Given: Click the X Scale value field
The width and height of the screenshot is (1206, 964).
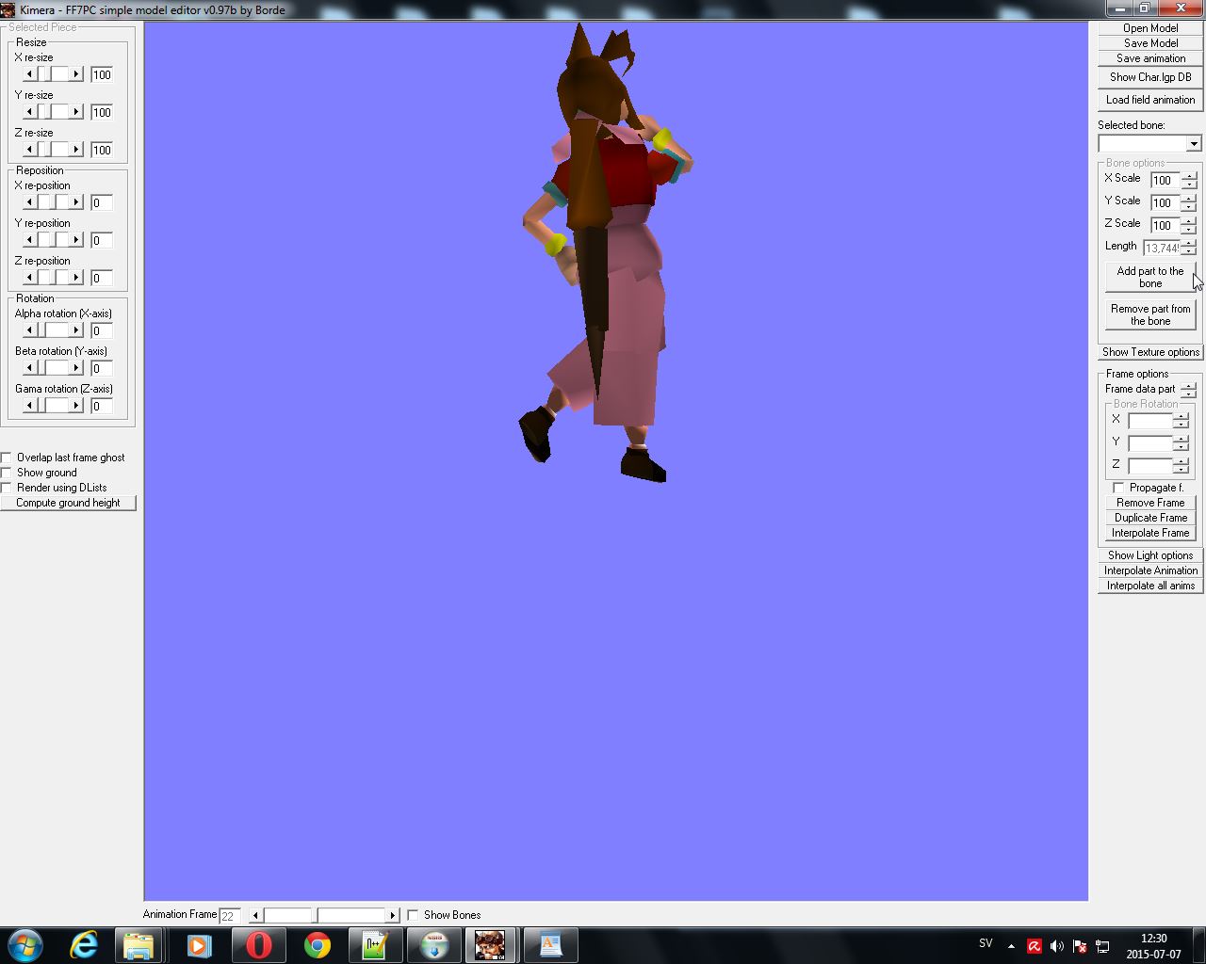Looking at the screenshot, I should click(1165, 180).
